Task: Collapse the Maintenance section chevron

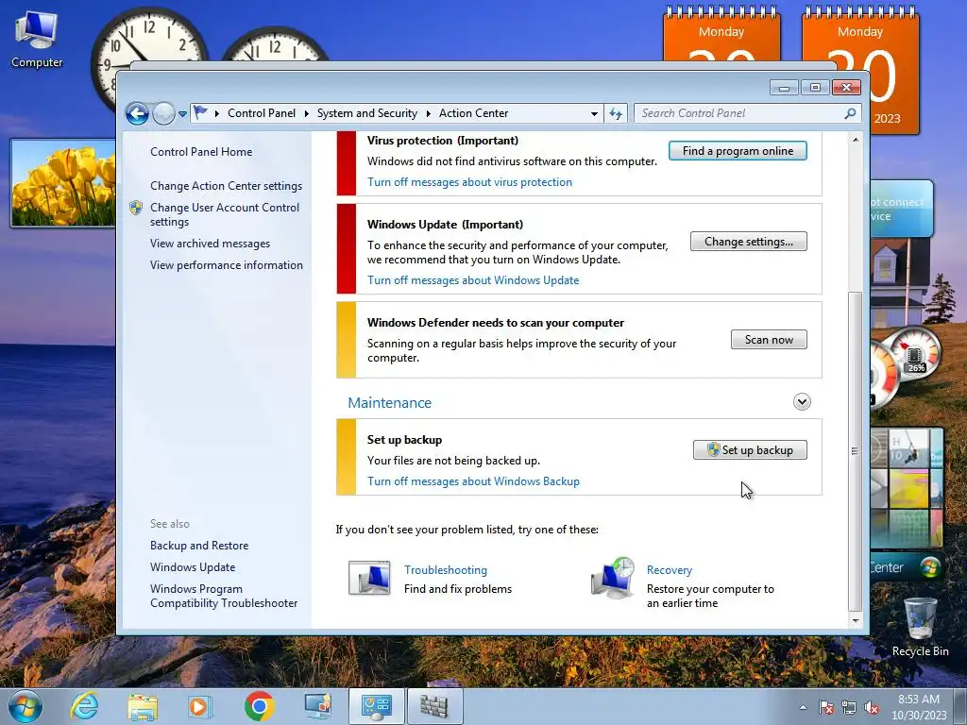Action: 802,402
